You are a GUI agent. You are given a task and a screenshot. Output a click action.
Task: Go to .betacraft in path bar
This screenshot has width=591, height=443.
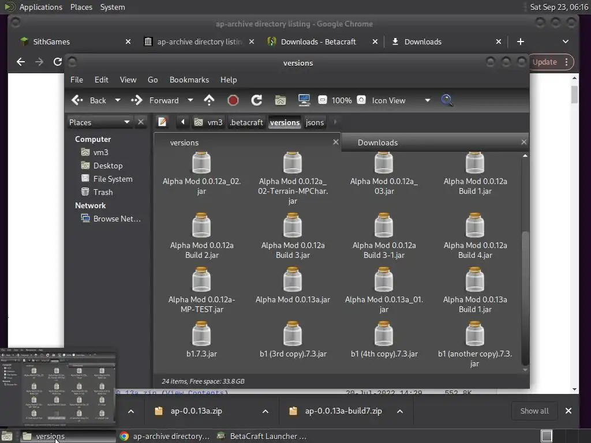click(x=246, y=122)
